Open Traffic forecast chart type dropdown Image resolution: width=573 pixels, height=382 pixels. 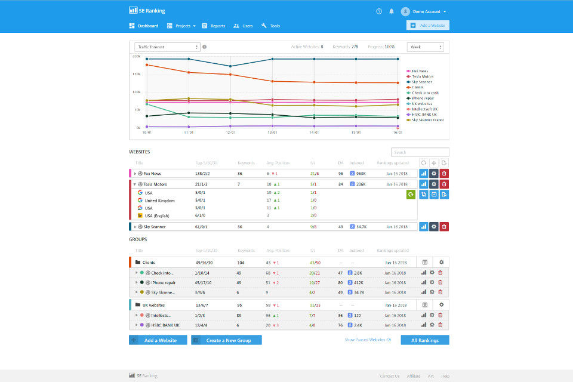pyautogui.click(x=167, y=47)
